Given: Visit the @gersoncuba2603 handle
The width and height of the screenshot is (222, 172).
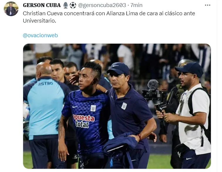Looking at the screenshot, I should tap(102, 5).
